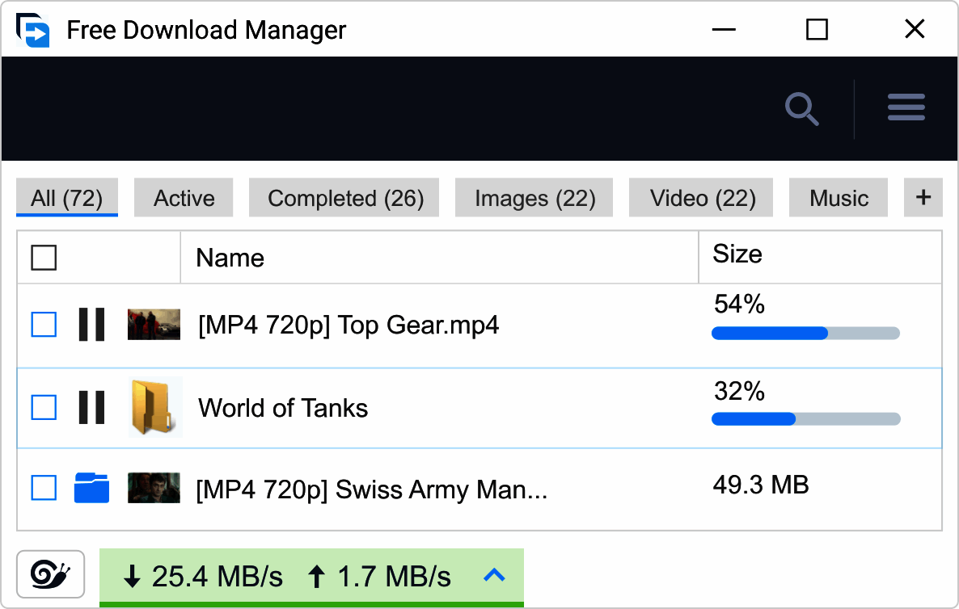
Task: Show only Active downloads
Action: point(183,197)
